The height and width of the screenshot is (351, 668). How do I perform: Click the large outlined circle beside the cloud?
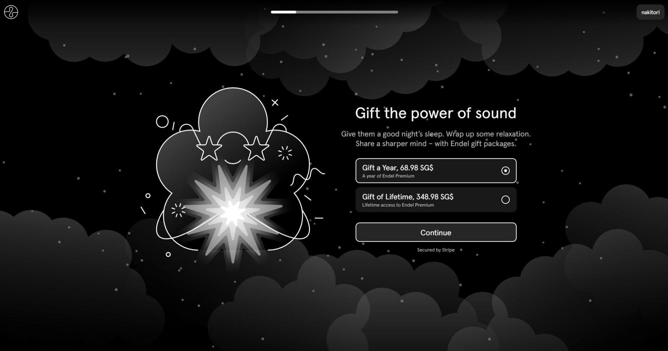[162, 122]
